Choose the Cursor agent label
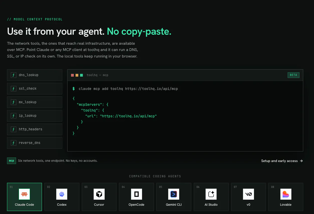314x214 pixels. pyautogui.click(x=99, y=205)
